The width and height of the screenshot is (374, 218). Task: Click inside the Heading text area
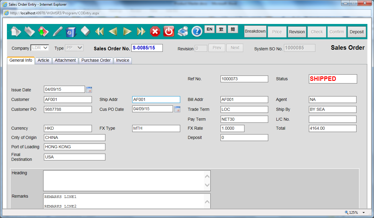tap(127, 181)
